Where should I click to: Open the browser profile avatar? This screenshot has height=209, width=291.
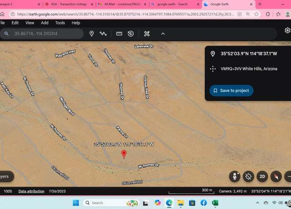tap(288, 14)
